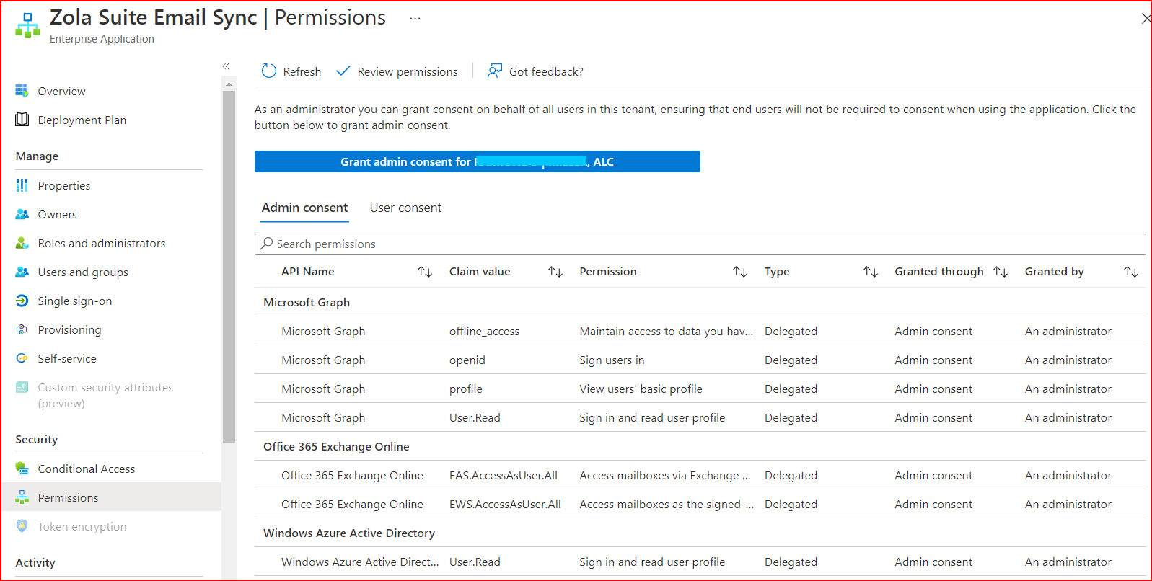Click Grant admin consent button
1152x581 pixels.
point(477,161)
